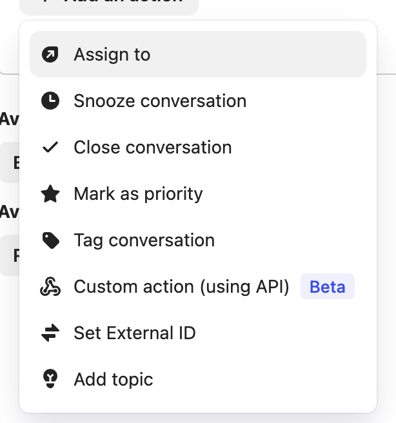This screenshot has width=396, height=423.
Task: Choose "Set External ID" action text
Action: 135,333
